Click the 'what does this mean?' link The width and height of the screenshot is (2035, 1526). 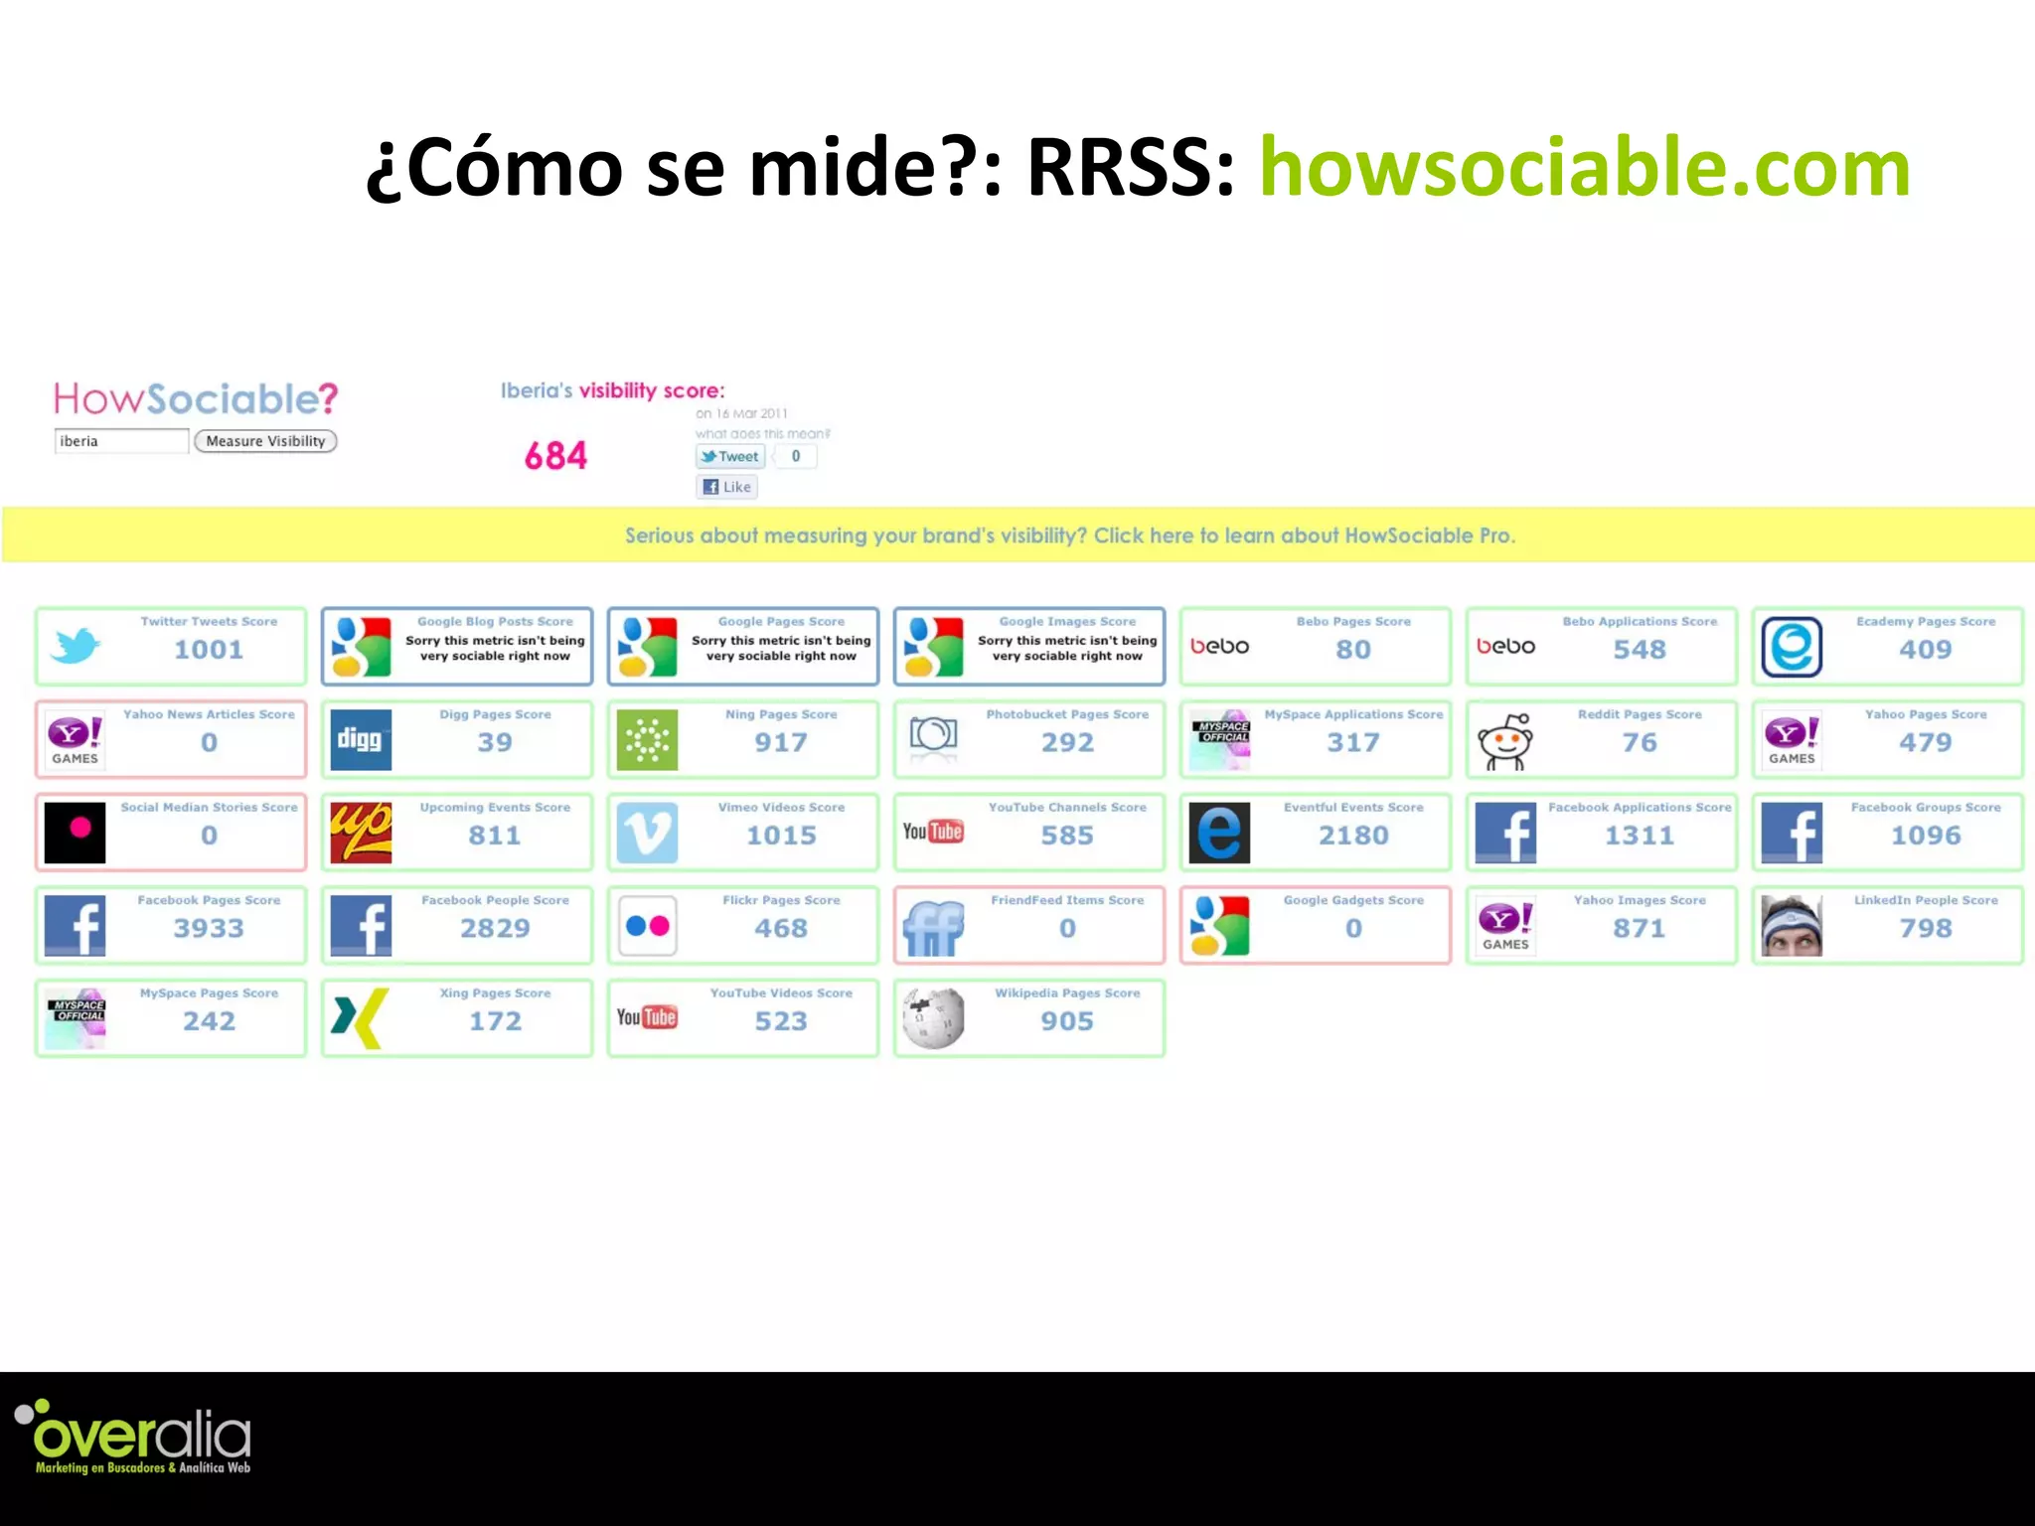pyautogui.click(x=763, y=434)
